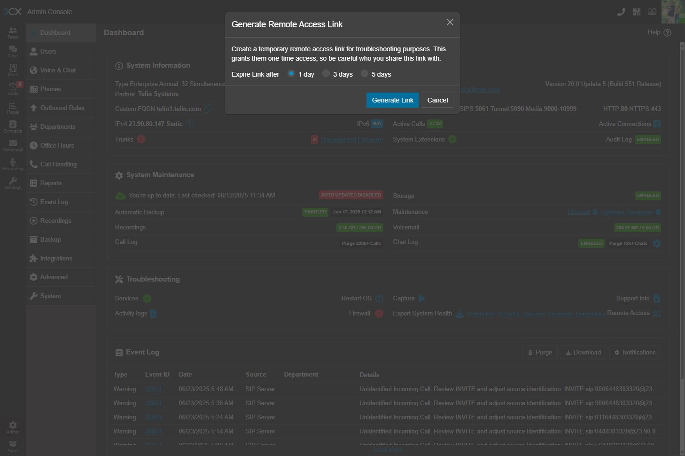This screenshot has height=456, width=685.
Task: Click the Event Log Purge button
Action: pyautogui.click(x=540, y=353)
